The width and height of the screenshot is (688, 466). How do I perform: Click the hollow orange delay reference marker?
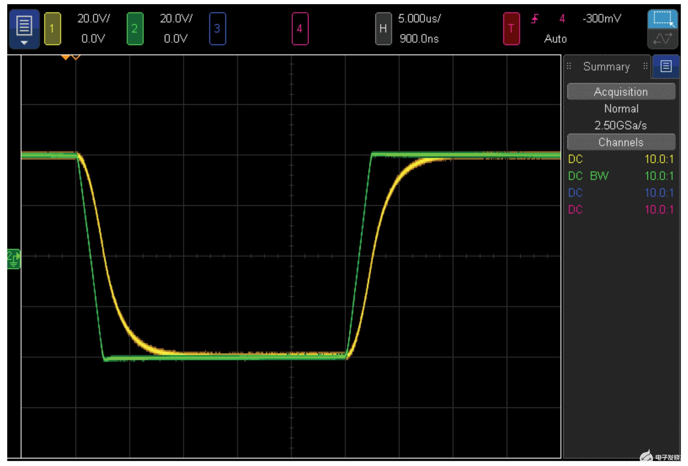(x=76, y=57)
